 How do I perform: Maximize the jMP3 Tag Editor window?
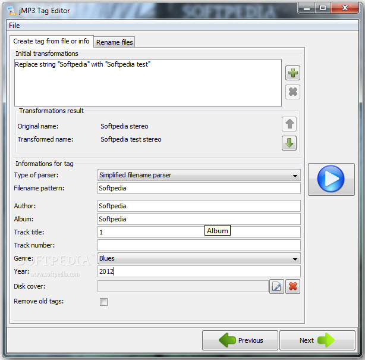tap(323, 8)
